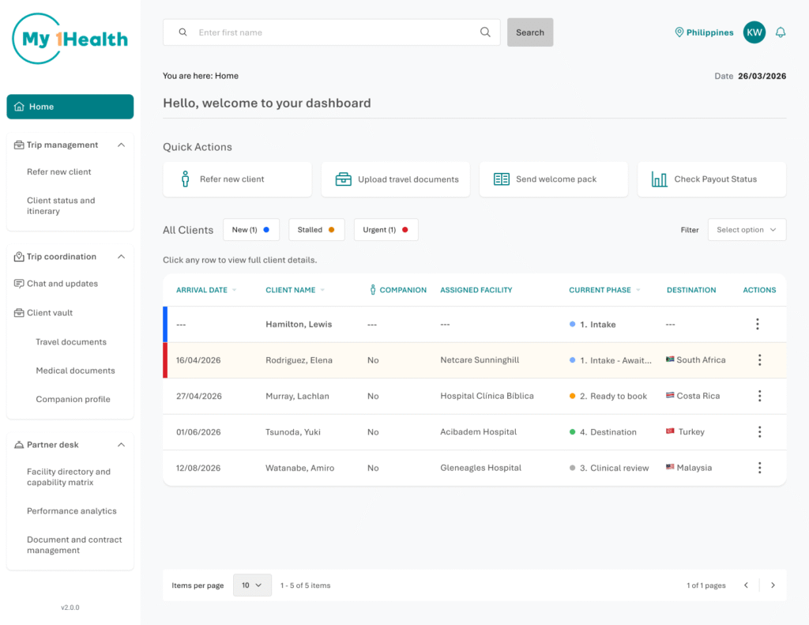The width and height of the screenshot is (809, 625).
Task: Open Travel documents in sidebar
Action: 71,341
